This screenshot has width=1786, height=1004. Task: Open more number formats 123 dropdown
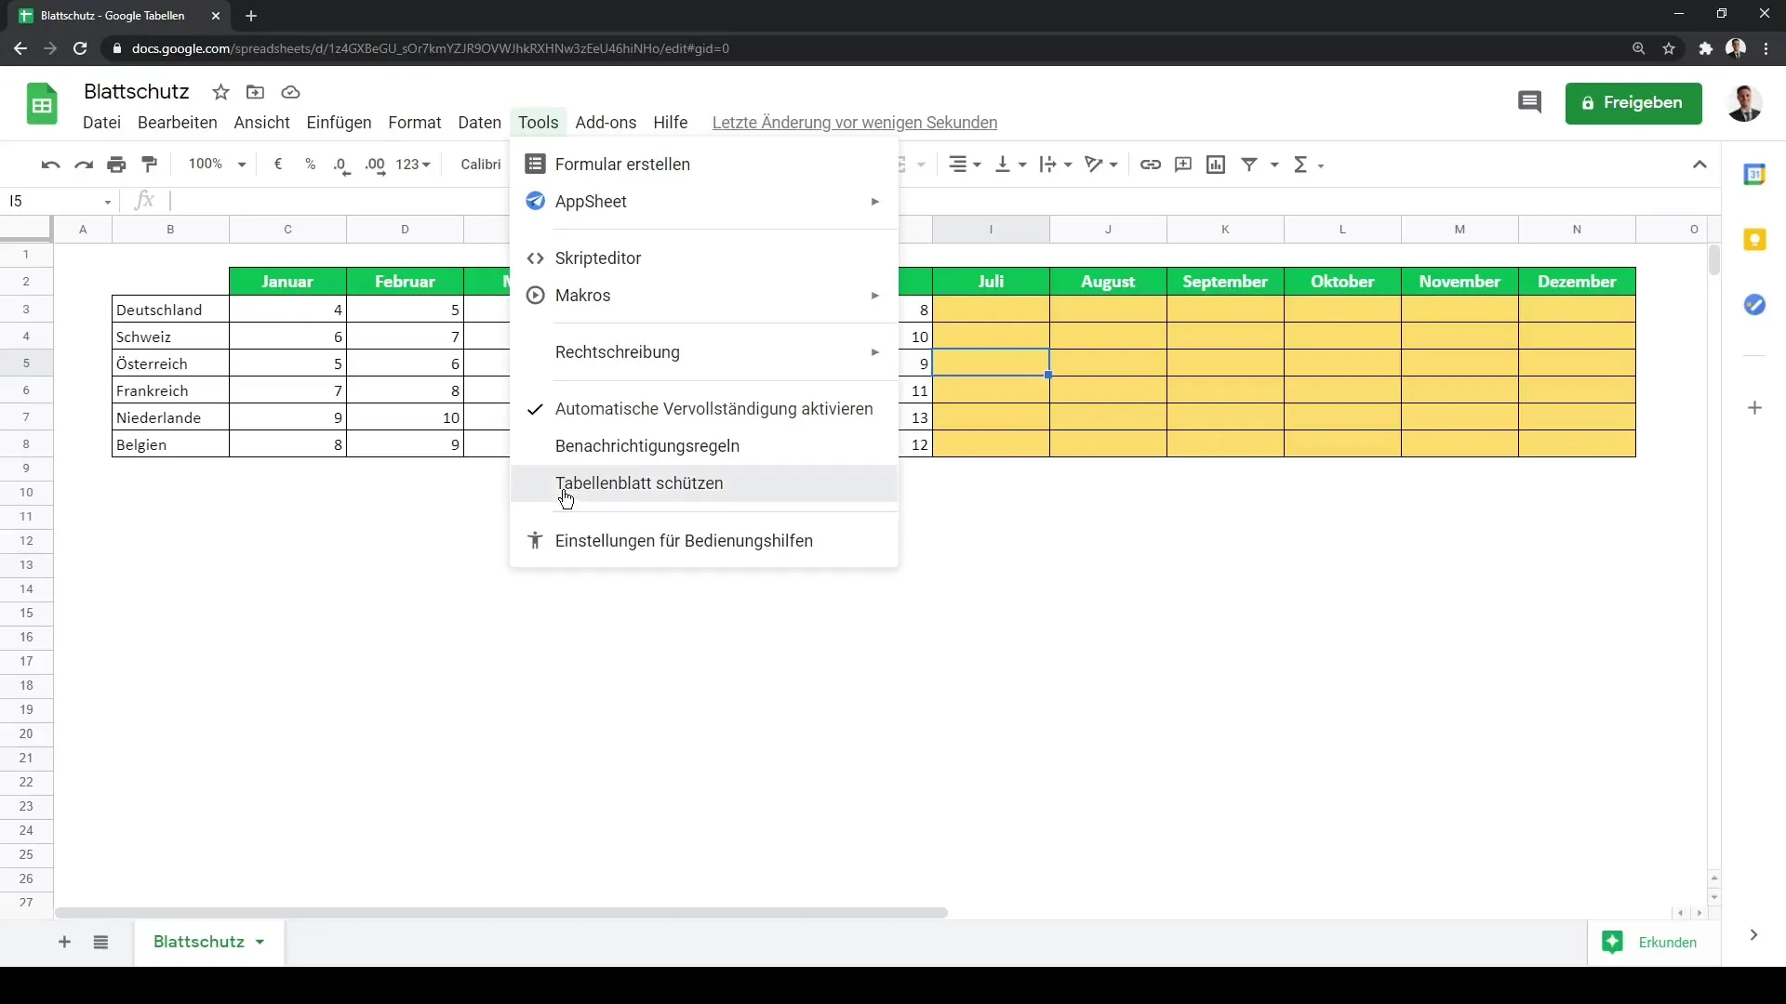point(413,165)
